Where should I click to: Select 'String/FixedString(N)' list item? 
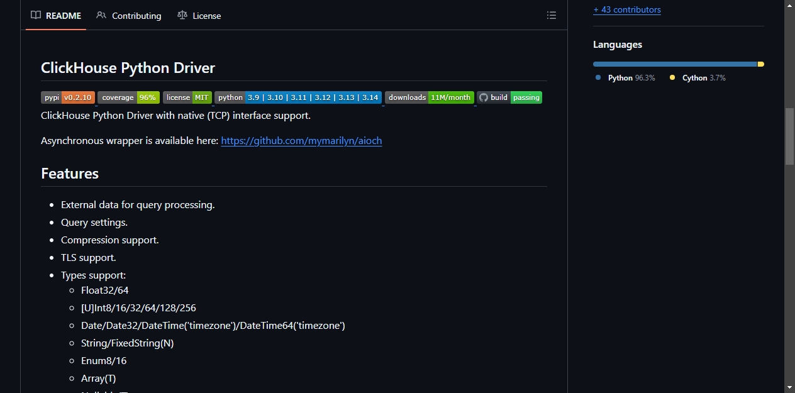pos(128,343)
